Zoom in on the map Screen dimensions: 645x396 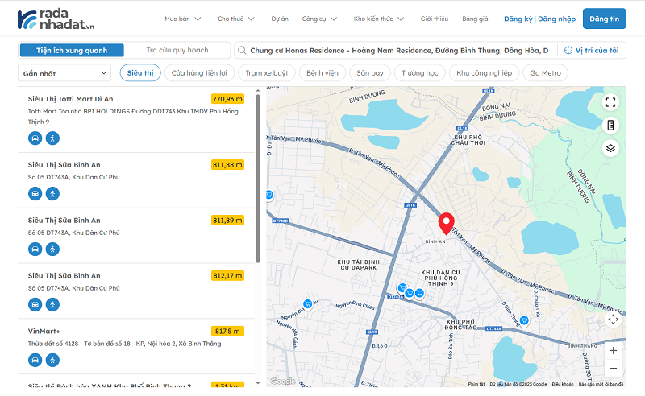(x=613, y=351)
